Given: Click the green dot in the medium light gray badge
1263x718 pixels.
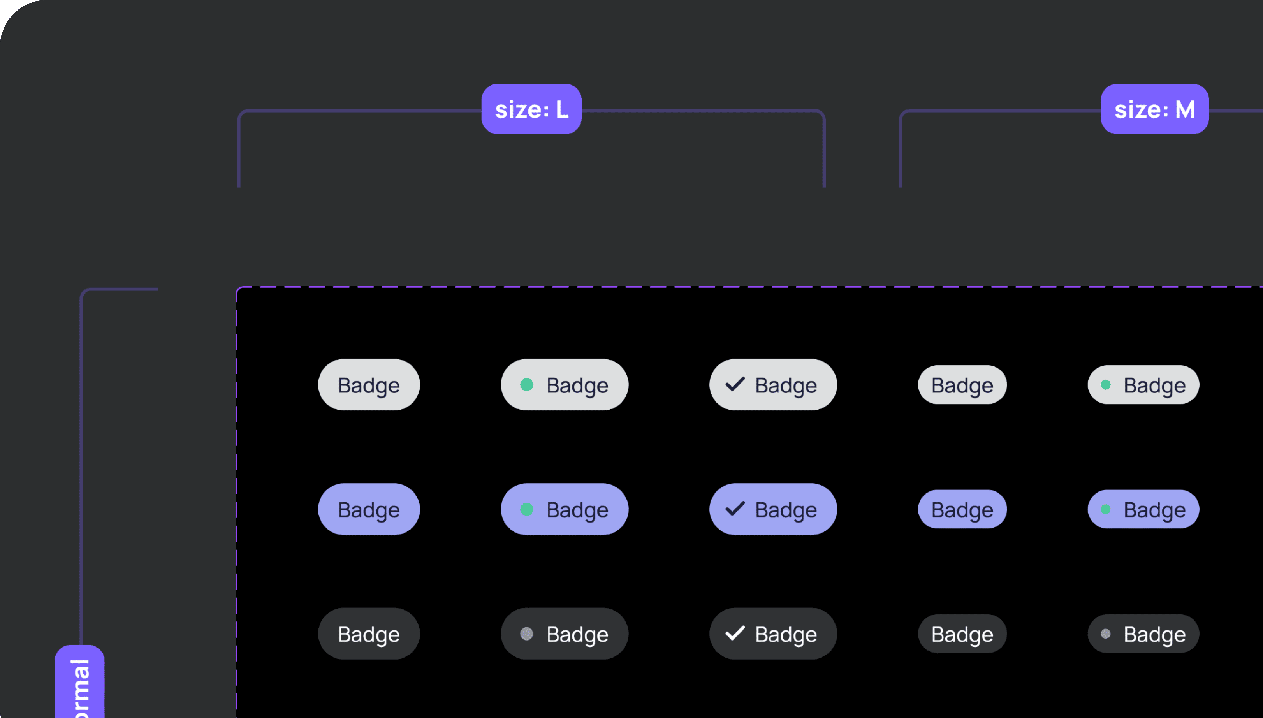Looking at the screenshot, I should [1106, 385].
